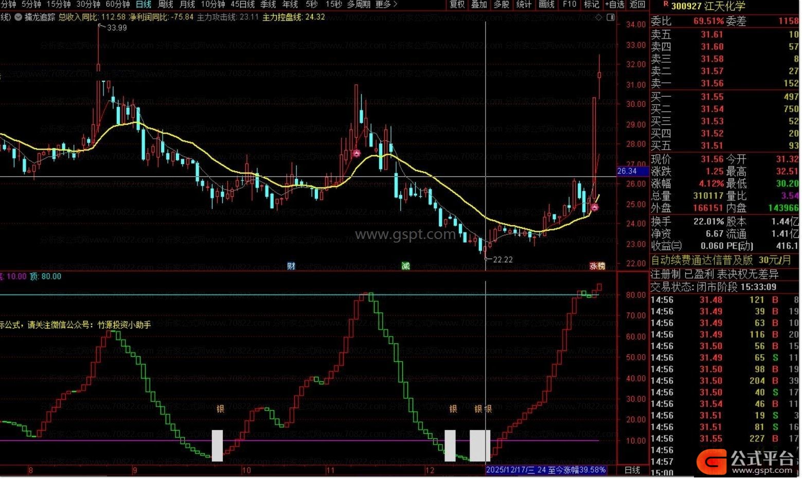Click the red 涨榜 marker badge
802x479 pixels.
597,266
